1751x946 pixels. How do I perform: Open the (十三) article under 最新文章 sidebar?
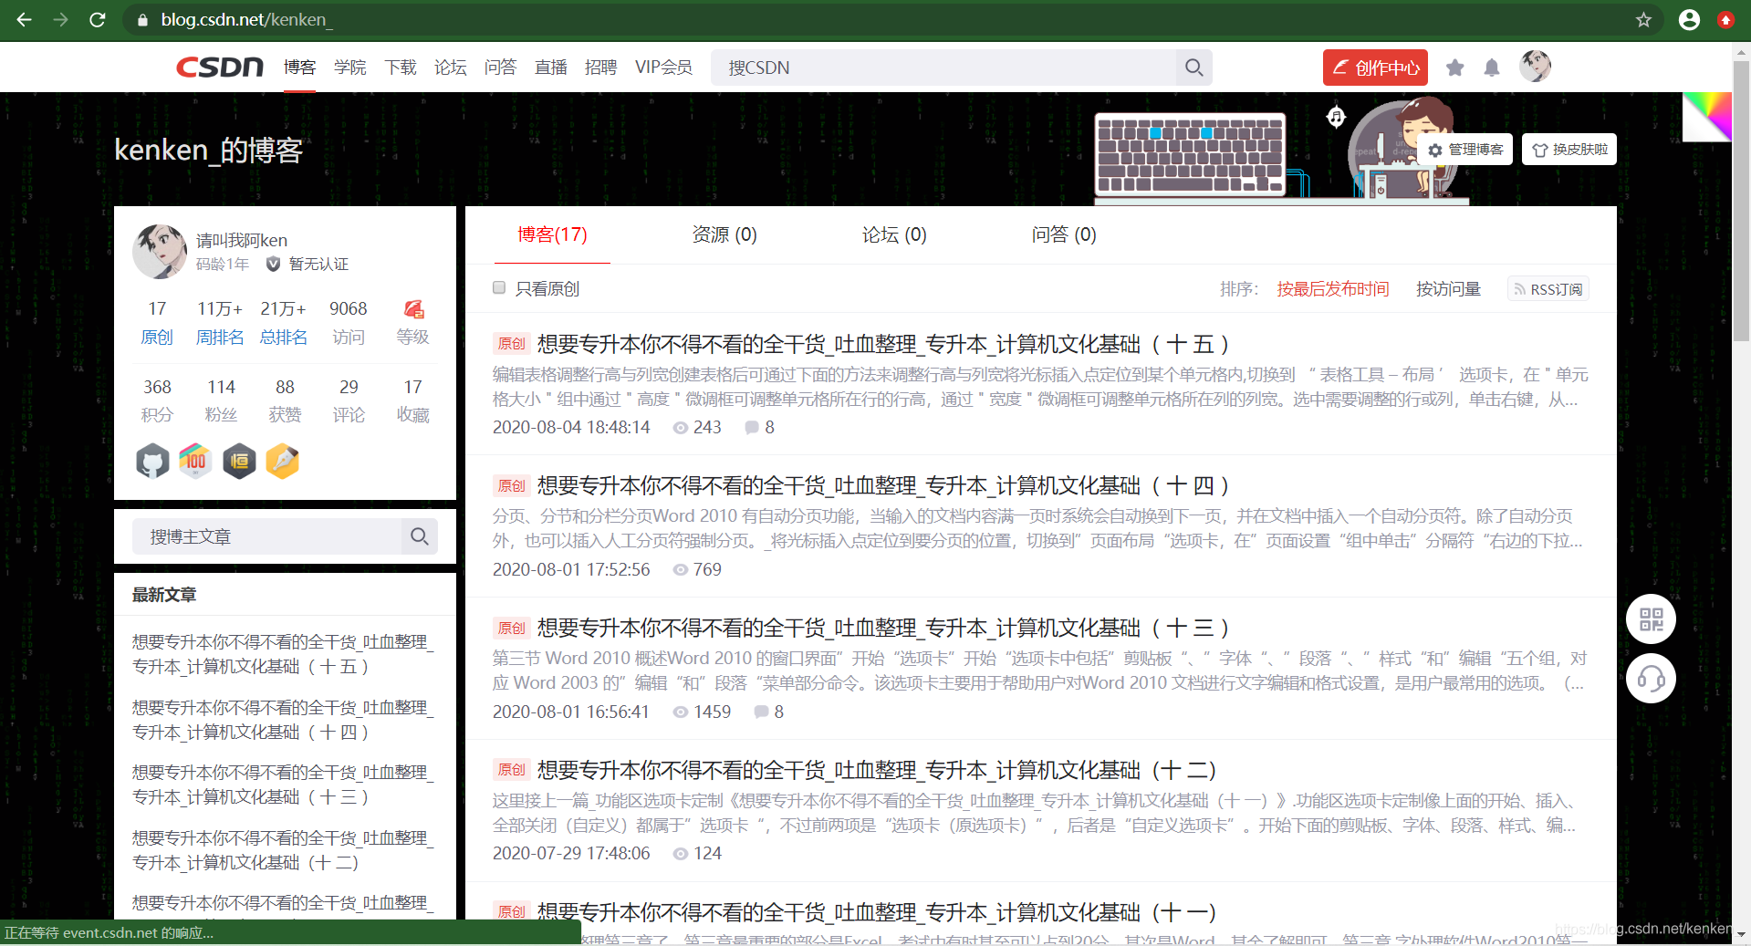click(283, 785)
